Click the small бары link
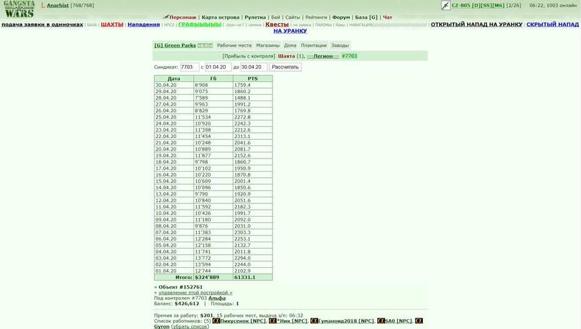The height and width of the screenshot is (329, 581). tap(340, 25)
